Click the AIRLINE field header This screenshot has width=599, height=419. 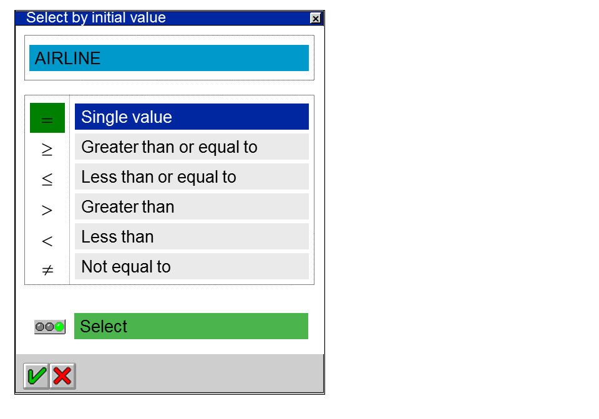click(169, 58)
